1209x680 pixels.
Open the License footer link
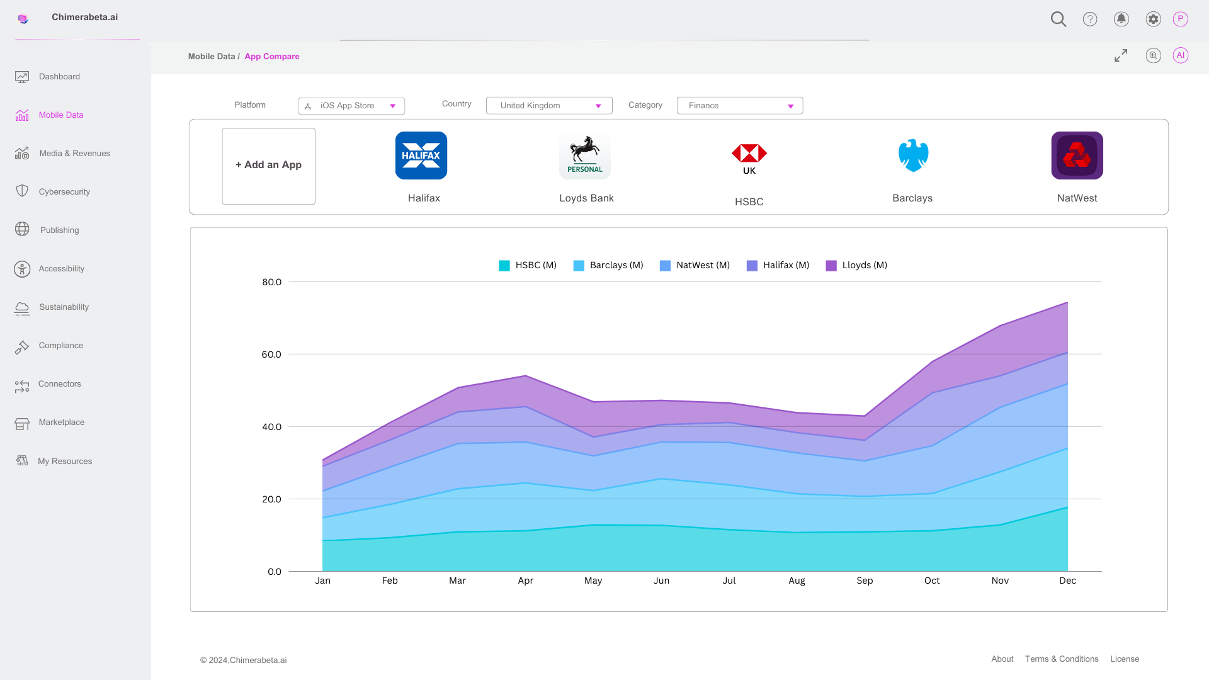point(1125,659)
